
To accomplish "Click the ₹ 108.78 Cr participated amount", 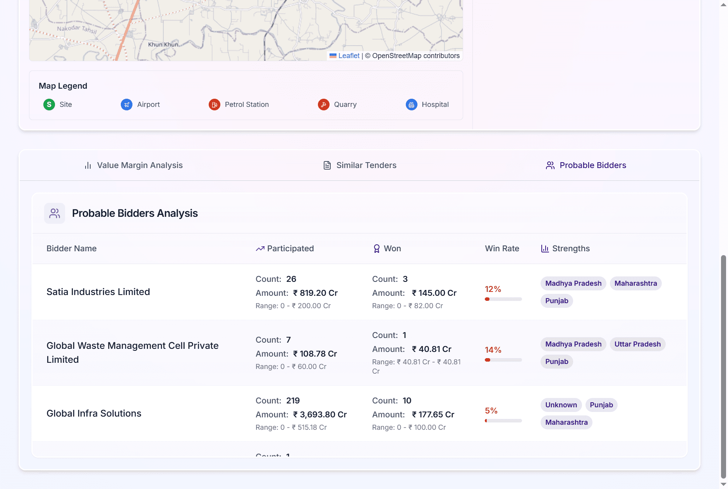I will (315, 354).
